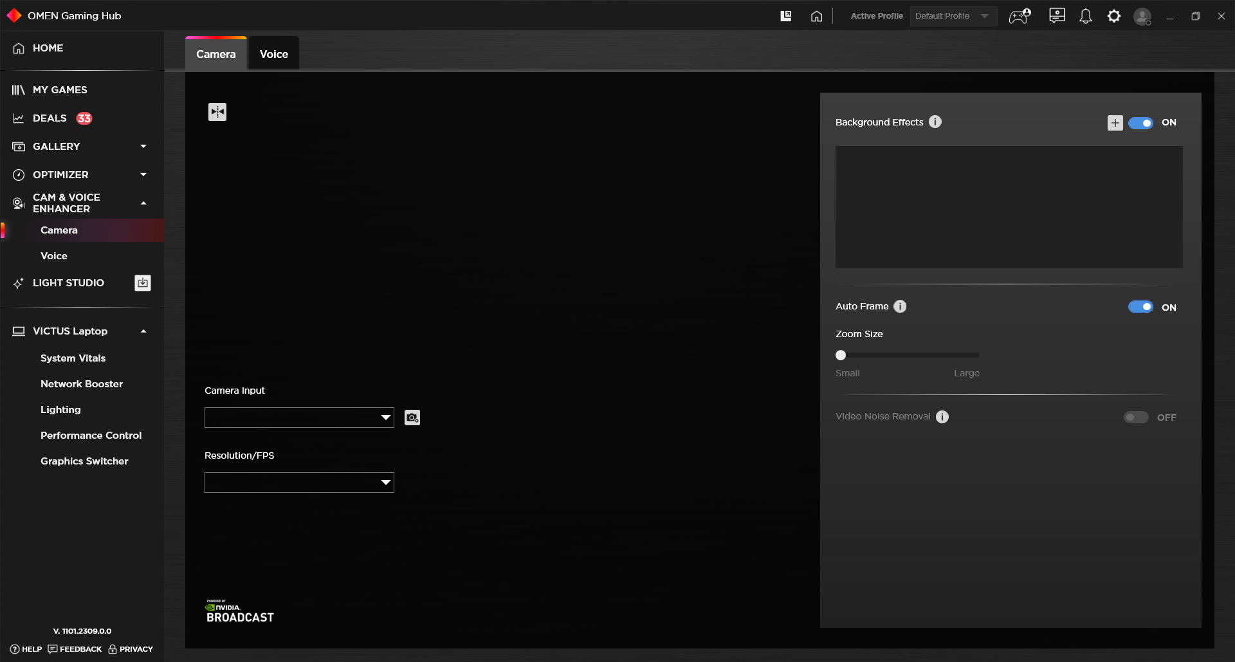
Task: Open the notifications bell icon
Action: 1085,16
